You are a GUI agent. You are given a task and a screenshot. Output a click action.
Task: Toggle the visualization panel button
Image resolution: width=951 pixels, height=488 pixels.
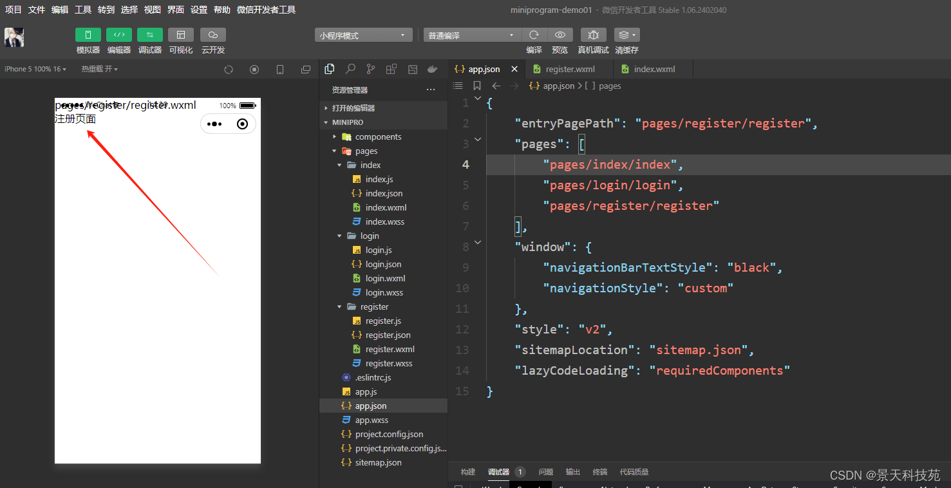pos(181,35)
